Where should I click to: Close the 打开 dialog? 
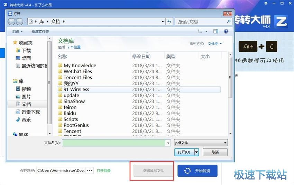(x=228, y=14)
